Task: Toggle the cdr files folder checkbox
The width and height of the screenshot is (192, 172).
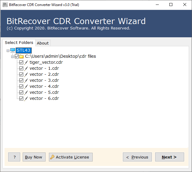Action: coord(17,57)
